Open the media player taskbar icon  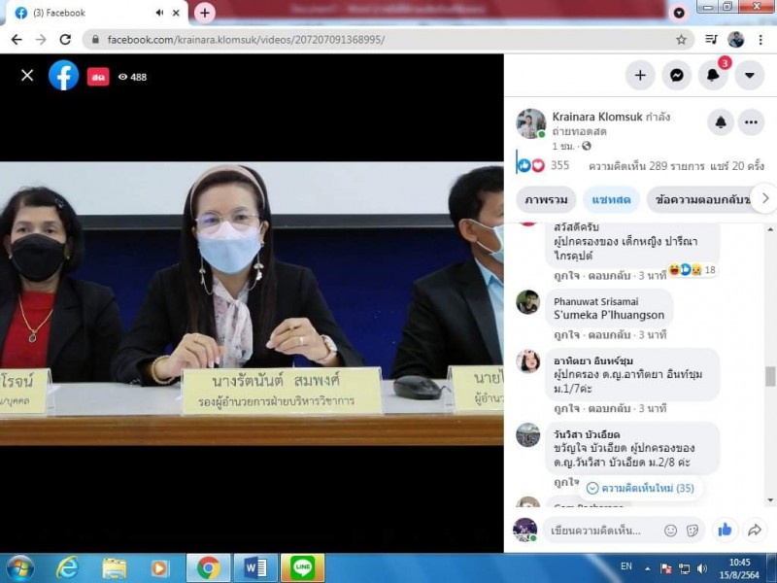click(x=160, y=568)
